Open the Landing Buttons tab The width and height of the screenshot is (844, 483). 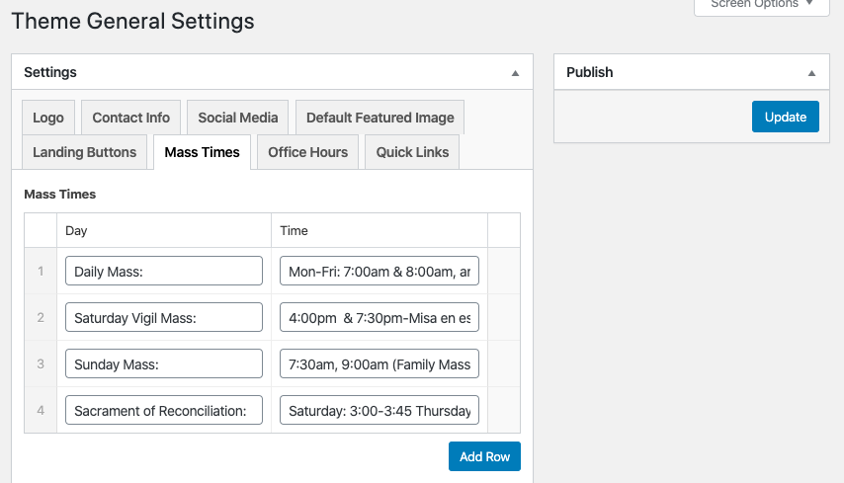pyautogui.click(x=85, y=152)
